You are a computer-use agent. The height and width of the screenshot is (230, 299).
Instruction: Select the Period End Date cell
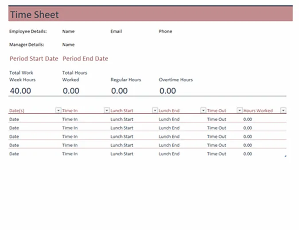[85, 58]
